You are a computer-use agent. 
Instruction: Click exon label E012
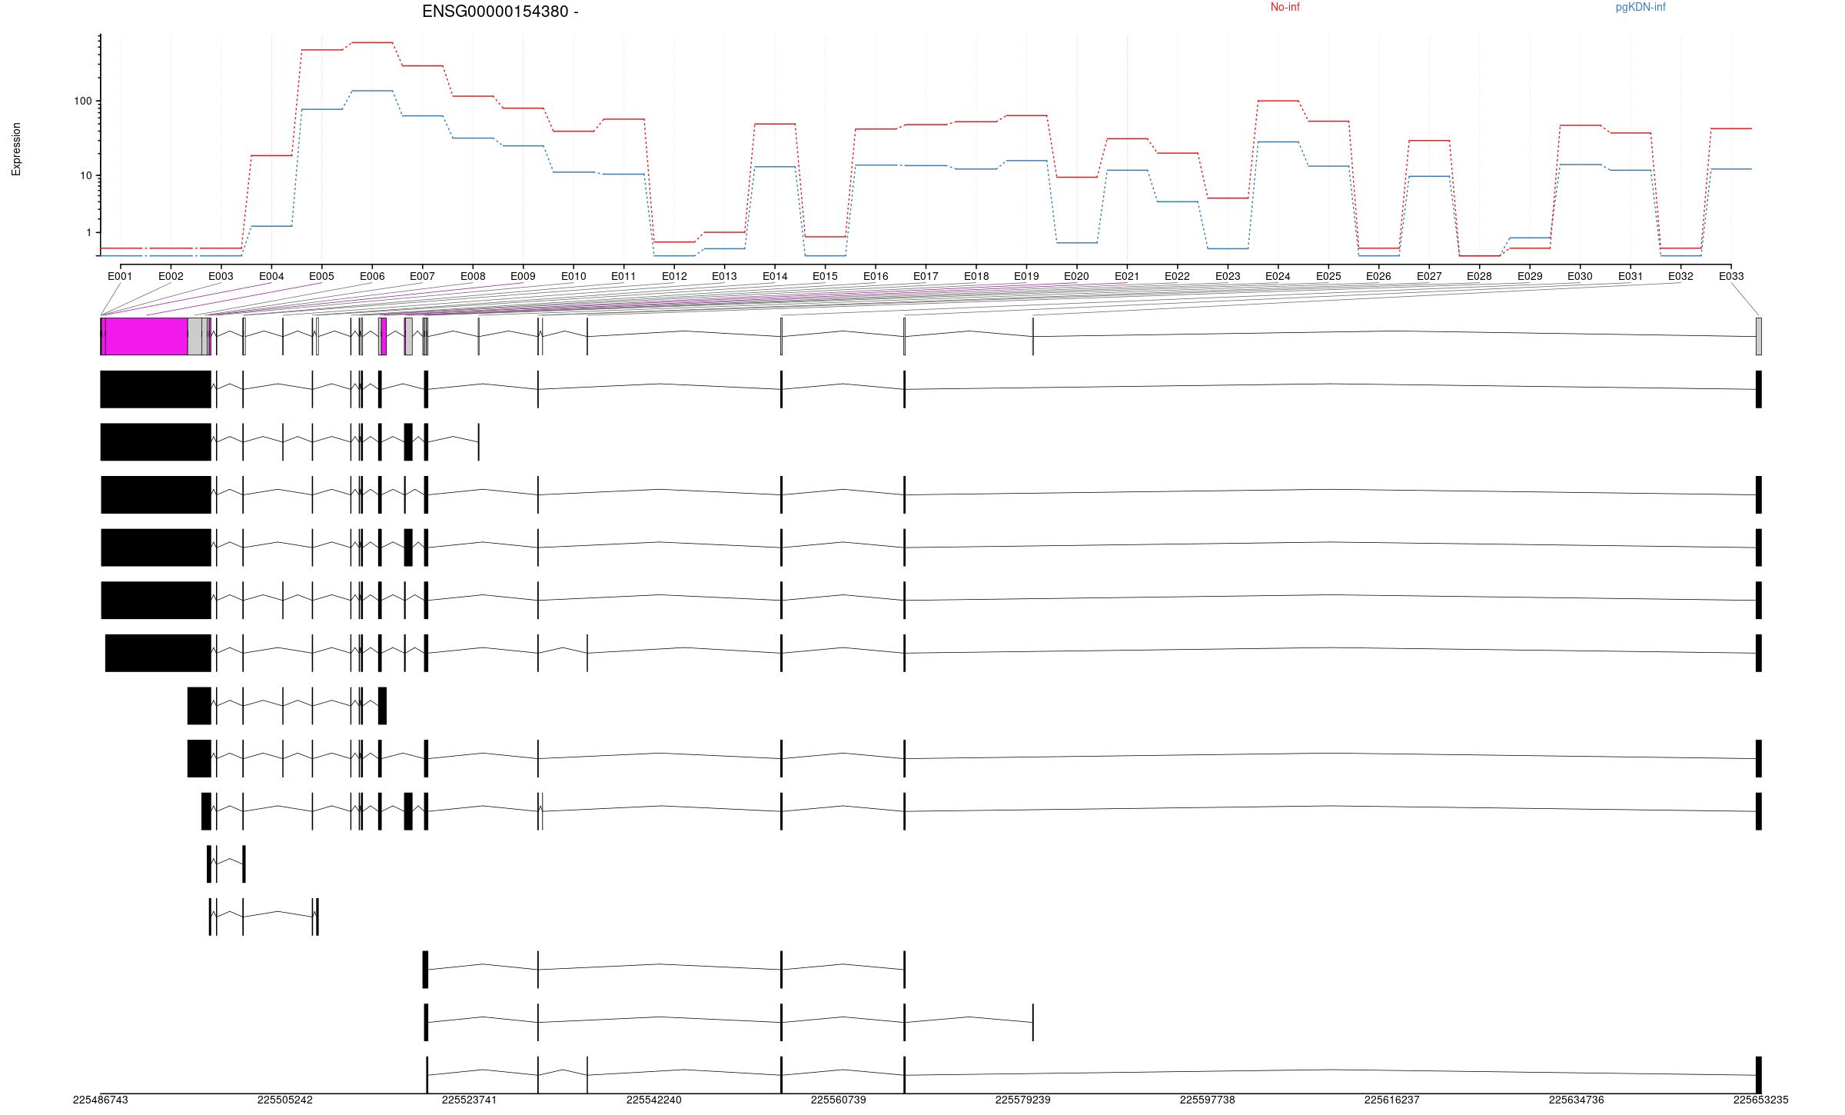pos(674,276)
